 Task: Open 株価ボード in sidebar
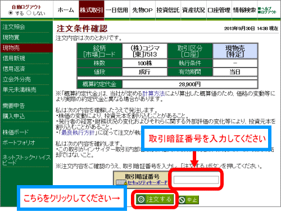16,132
